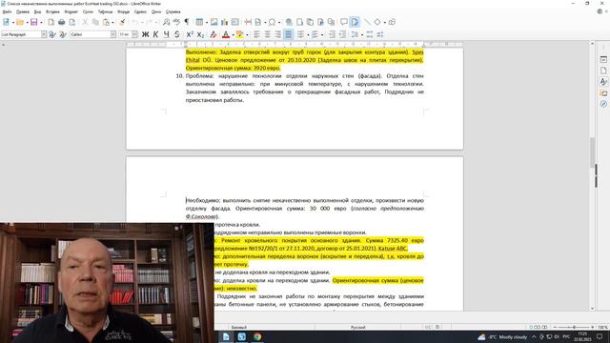Save the document
The image size is (610, 343).
point(34,22)
